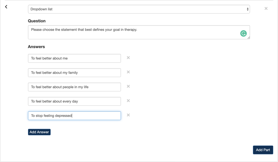Click the Question label heading
The width and height of the screenshot is (278, 162).
37,21
